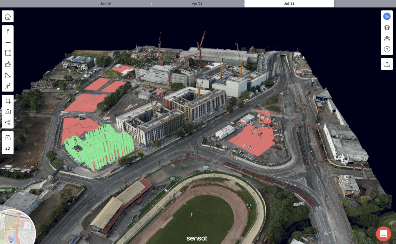Switch to the Apr '21 timeline tab
This screenshot has height=244, width=396.
click(x=197, y=4)
